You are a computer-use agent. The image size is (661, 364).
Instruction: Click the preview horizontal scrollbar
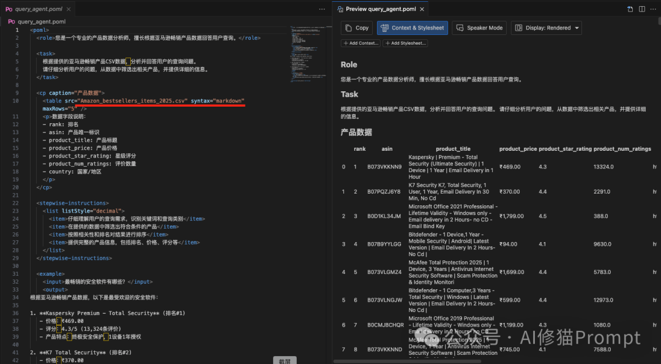407,362
